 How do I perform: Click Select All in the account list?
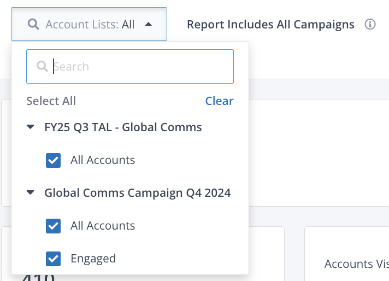(51, 101)
